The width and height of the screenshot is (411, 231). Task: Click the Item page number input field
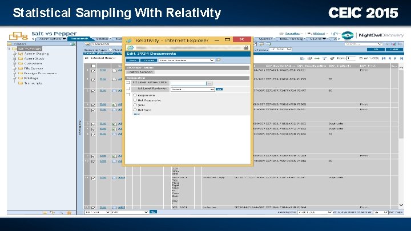tap(351, 58)
